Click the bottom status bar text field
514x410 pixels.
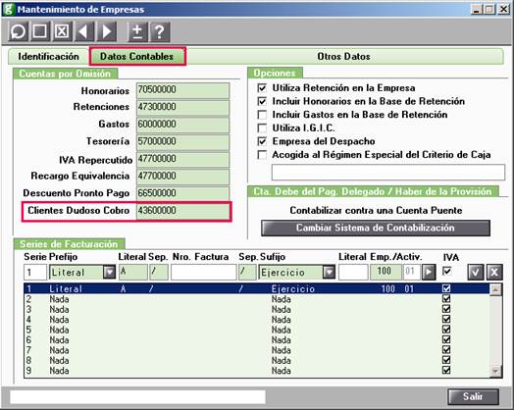coord(137,396)
